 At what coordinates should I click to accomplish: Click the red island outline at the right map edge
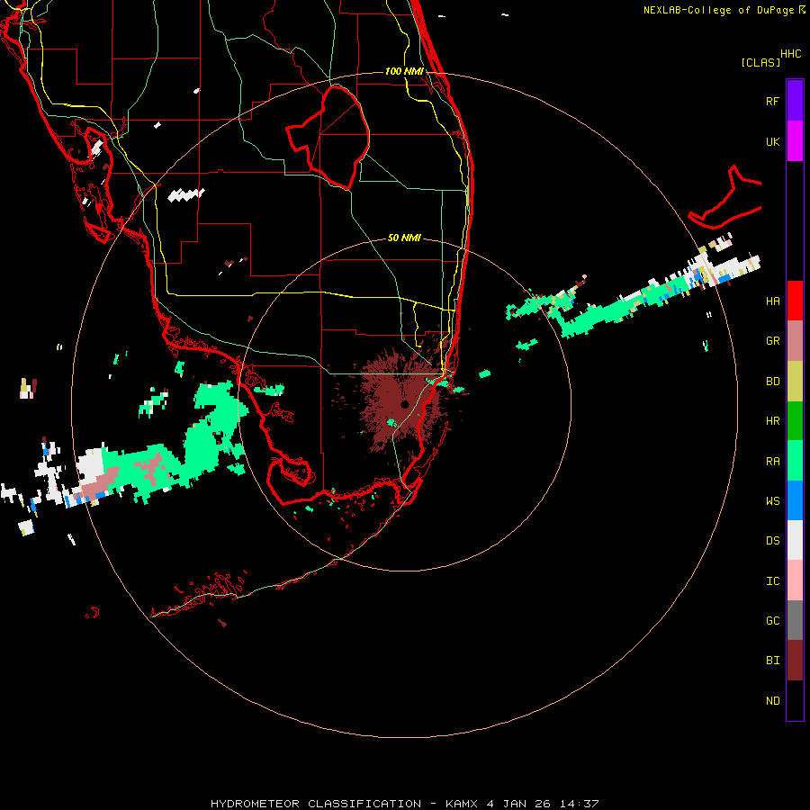725,198
